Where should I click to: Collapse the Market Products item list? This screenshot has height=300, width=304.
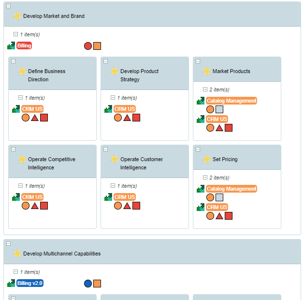(x=205, y=90)
